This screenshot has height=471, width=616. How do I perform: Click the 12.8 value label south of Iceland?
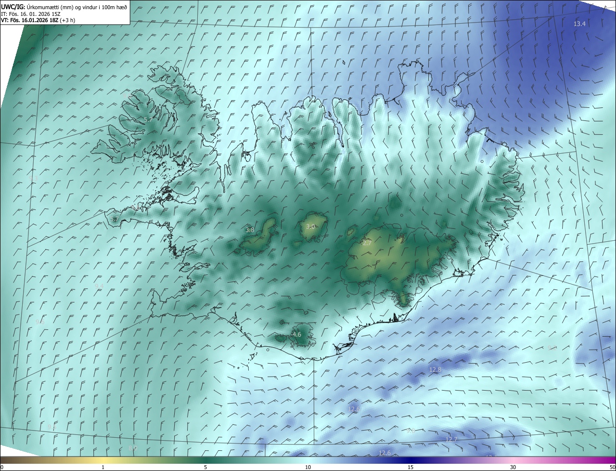(x=435, y=369)
